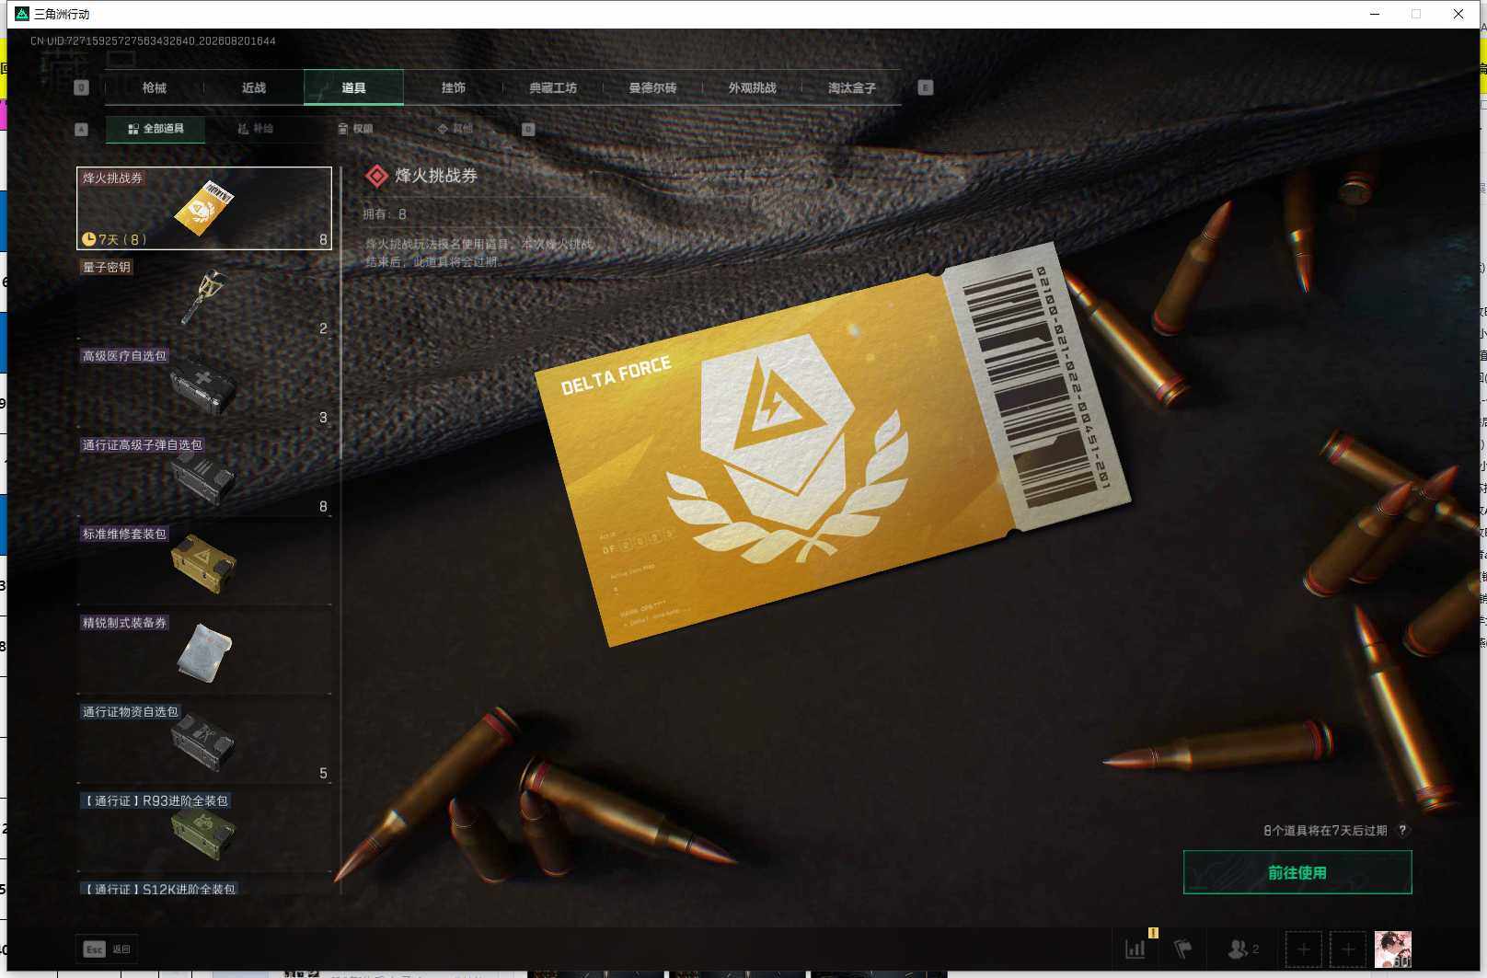
Task: Click the 7天 (8) expiry timer label
Action: click(114, 239)
